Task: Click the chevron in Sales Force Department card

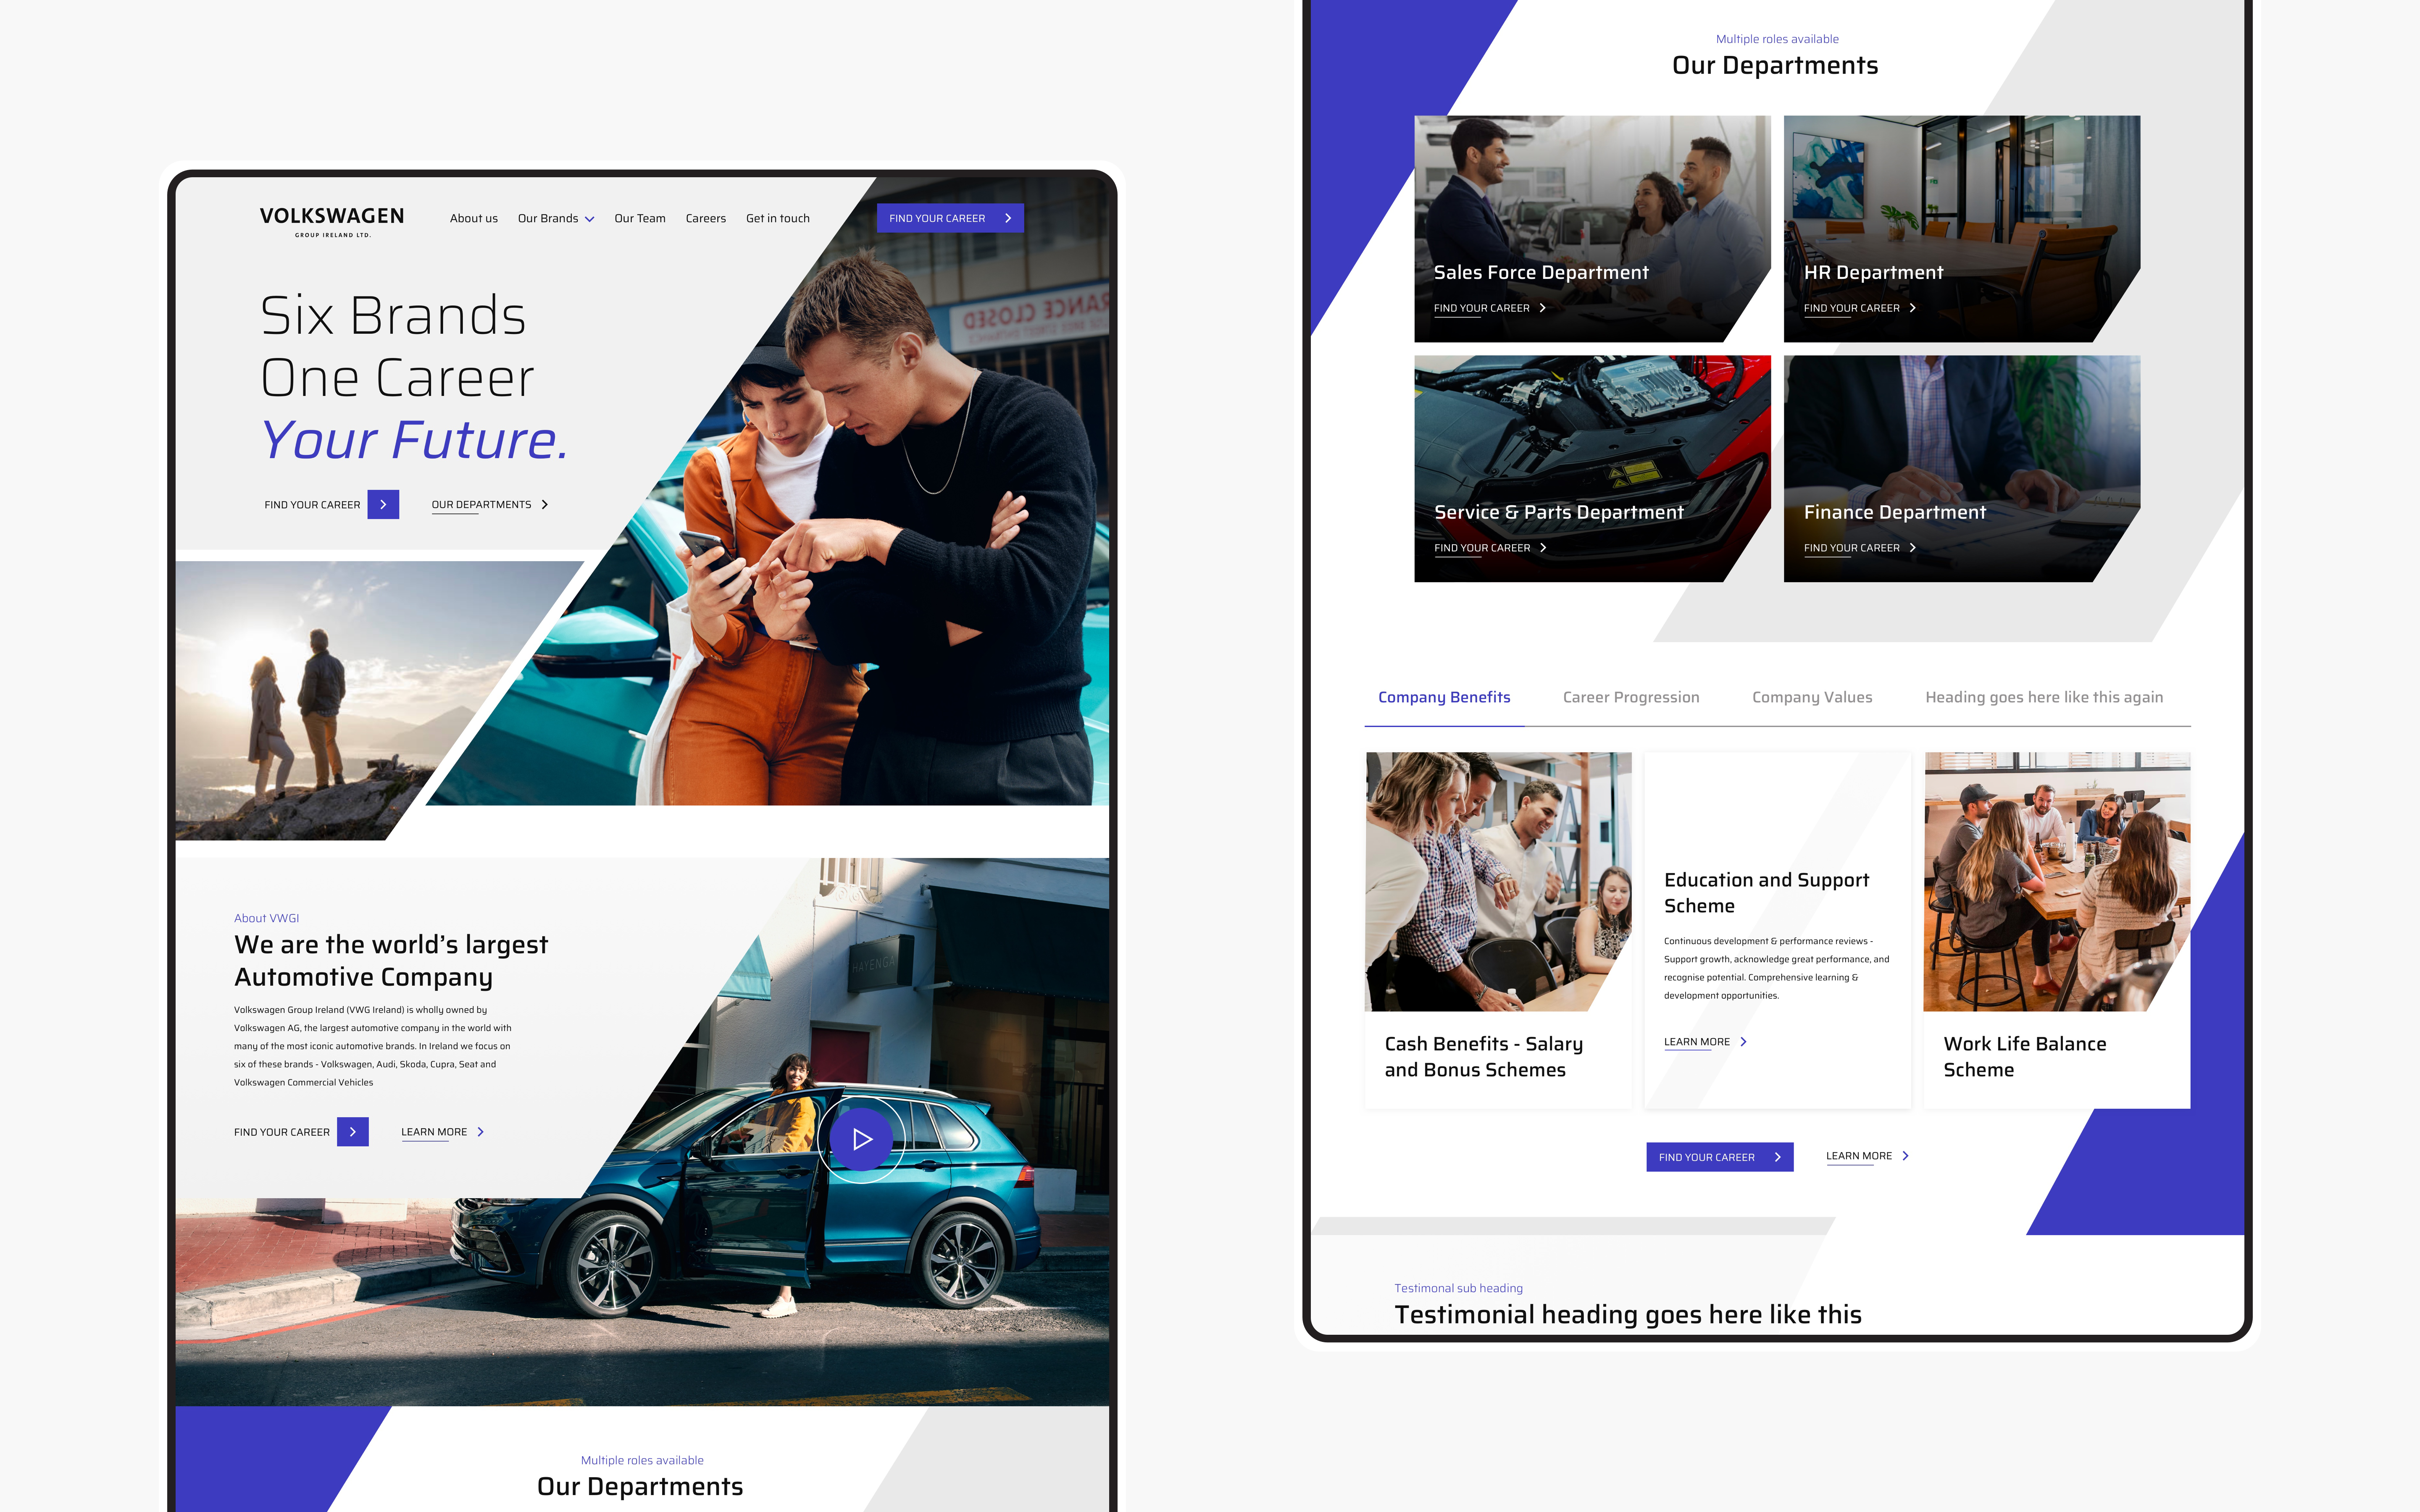Action: [x=1543, y=308]
